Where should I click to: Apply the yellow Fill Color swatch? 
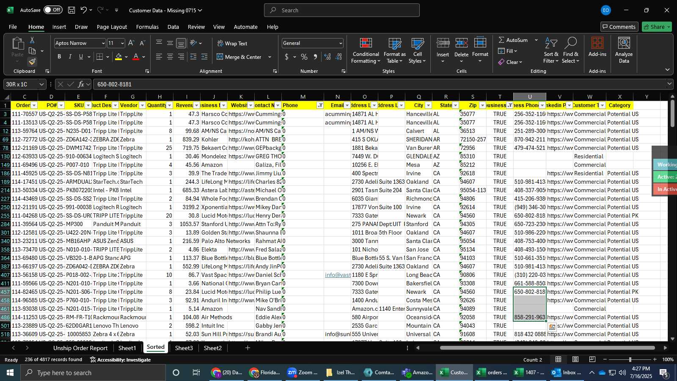118,57
